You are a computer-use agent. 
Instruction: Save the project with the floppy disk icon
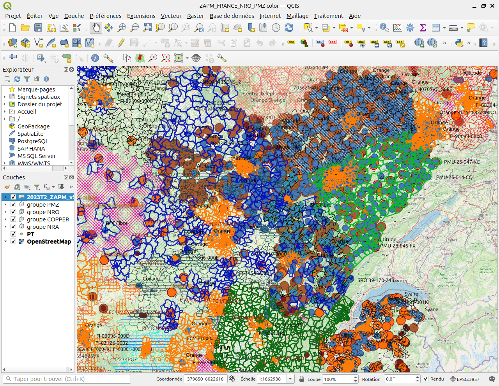coord(38,28)
